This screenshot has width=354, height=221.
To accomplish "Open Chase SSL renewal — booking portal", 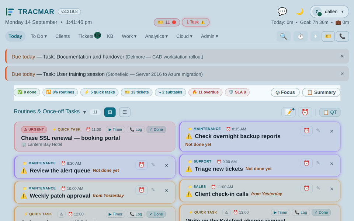I will tap(70, 138).
